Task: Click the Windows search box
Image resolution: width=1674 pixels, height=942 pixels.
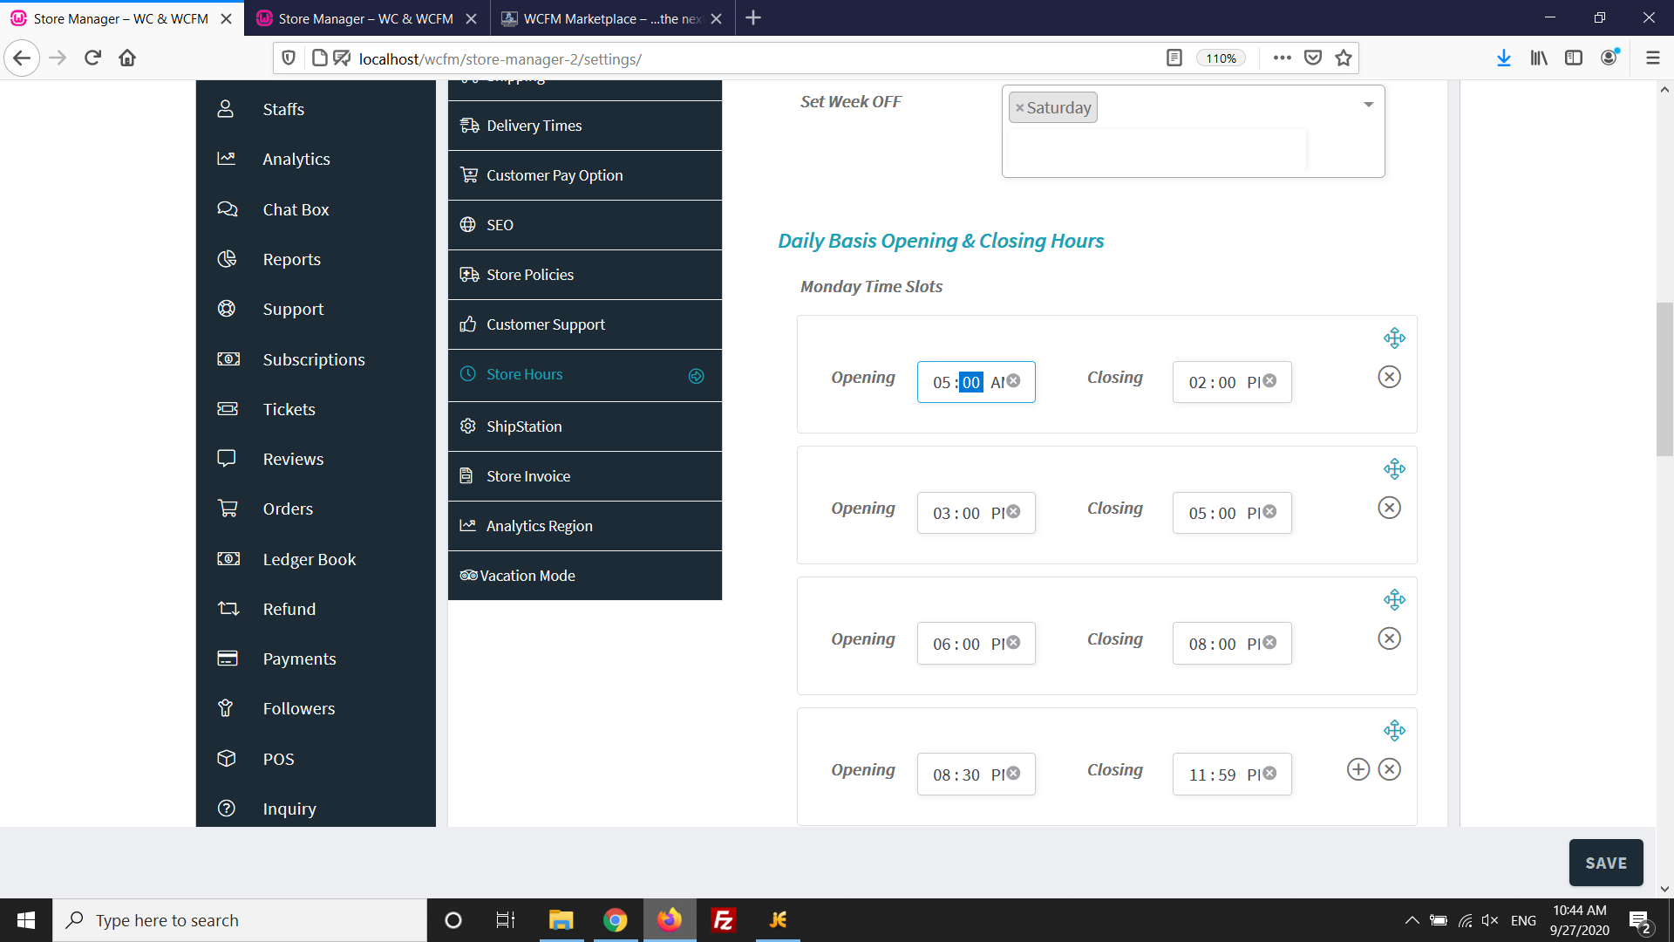Action: tap(241, 920)
